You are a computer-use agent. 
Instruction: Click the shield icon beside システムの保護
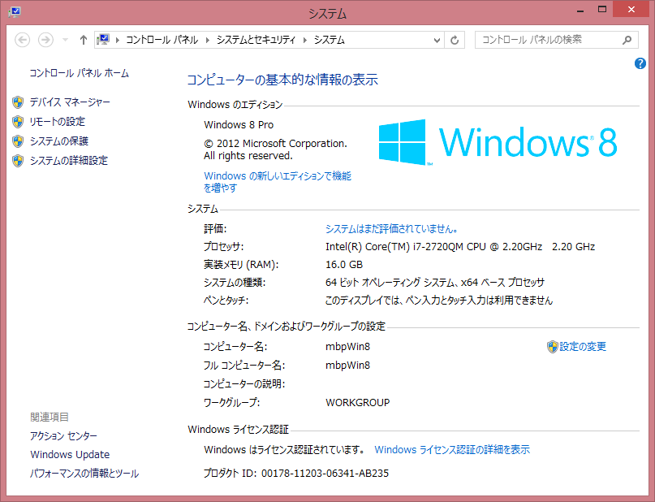point(18,141)
